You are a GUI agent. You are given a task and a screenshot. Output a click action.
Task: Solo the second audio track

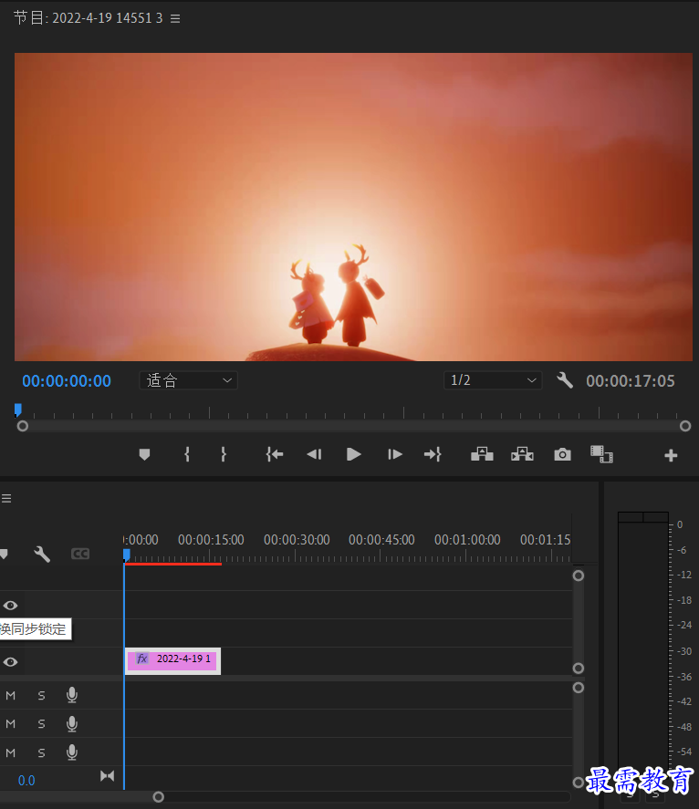[41, 724]
